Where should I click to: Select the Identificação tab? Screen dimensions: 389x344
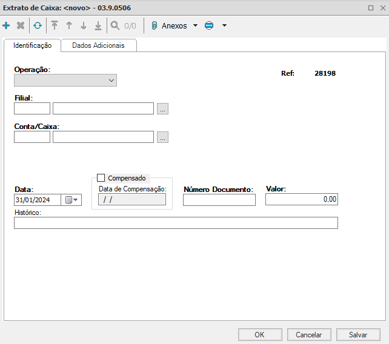point(33,45)
